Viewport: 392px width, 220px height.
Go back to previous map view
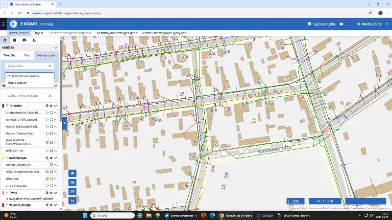(73, 200)
